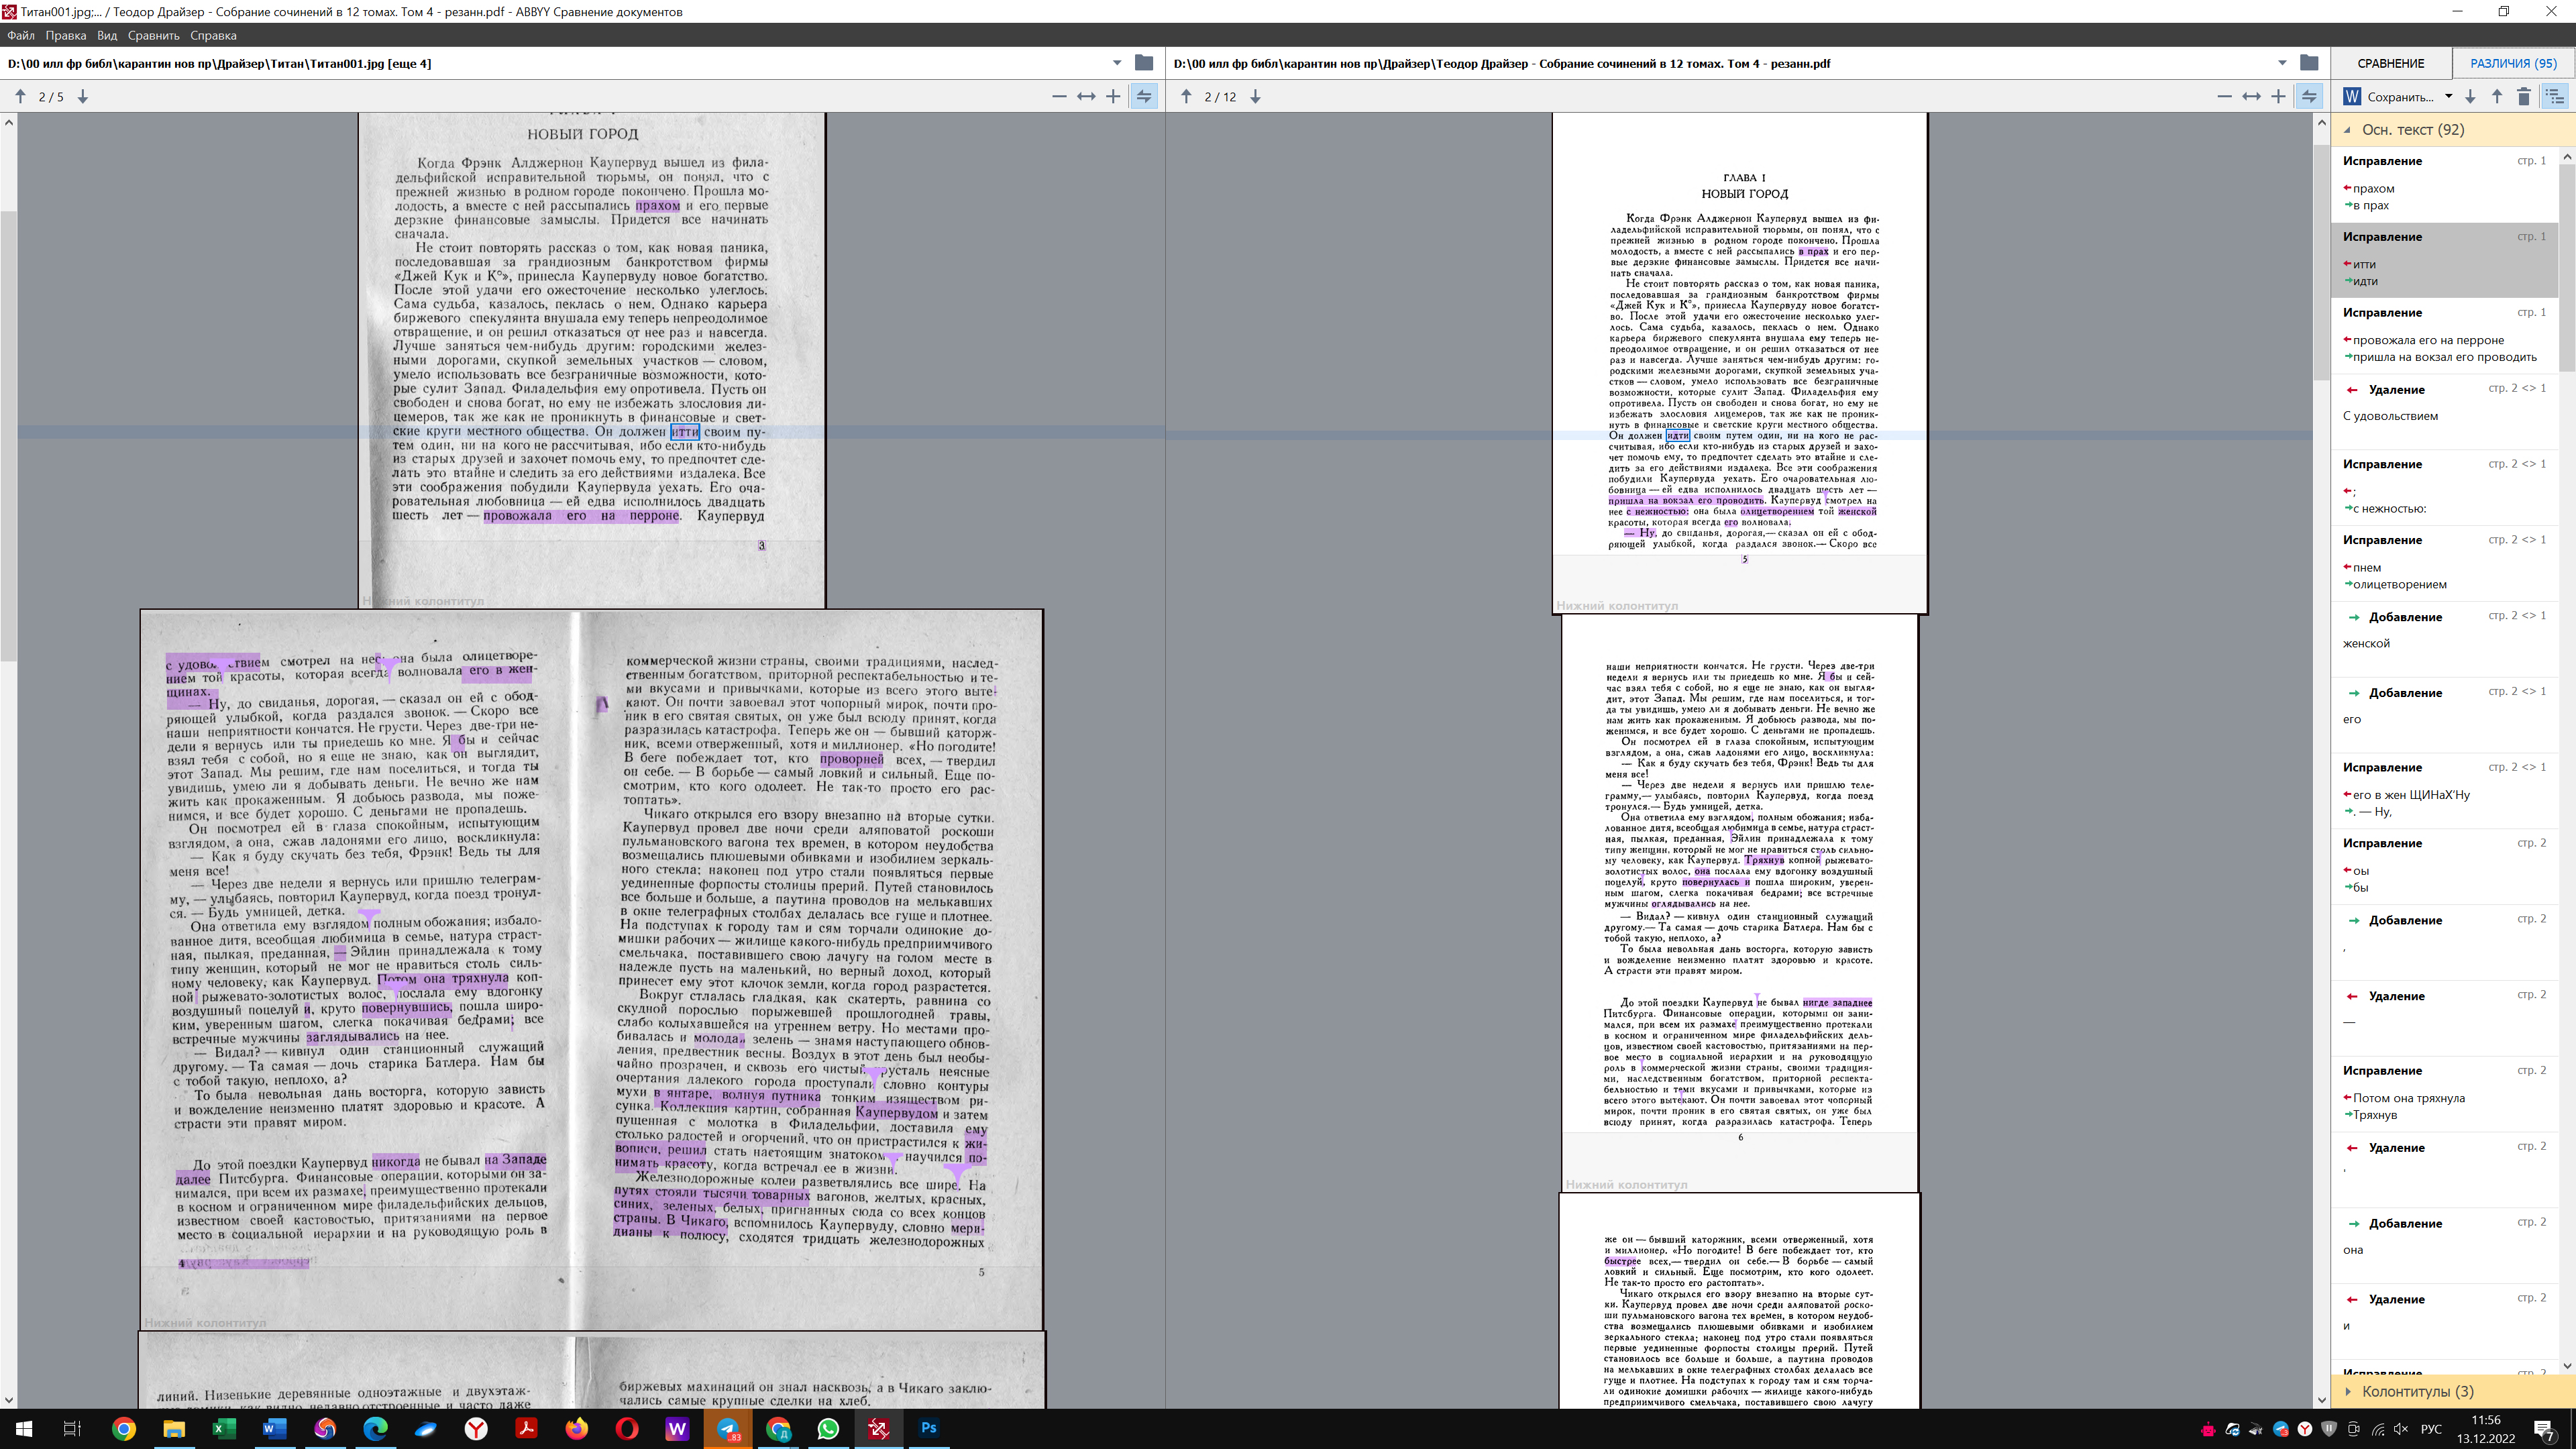This screenshot has height=1449, width=2576.
Task: Select difference пнем → олицетворением
Action: coord(2444,563)
